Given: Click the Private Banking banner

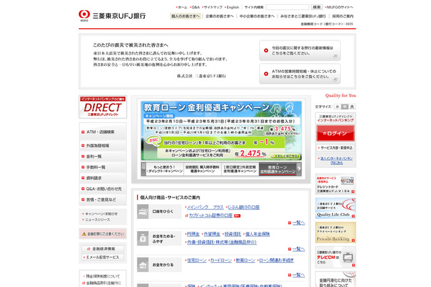Looking at the screenshot, I should tap(335, 232).
